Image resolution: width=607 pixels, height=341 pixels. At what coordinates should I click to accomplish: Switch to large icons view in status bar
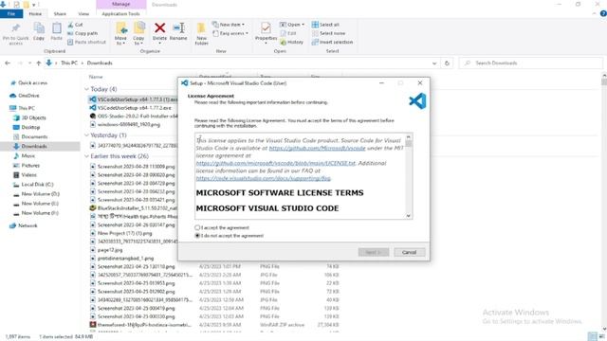601,337
